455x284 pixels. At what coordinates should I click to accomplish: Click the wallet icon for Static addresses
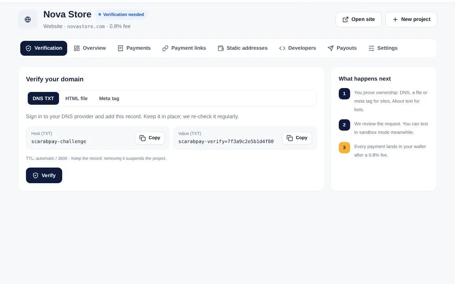coord(221,48)
